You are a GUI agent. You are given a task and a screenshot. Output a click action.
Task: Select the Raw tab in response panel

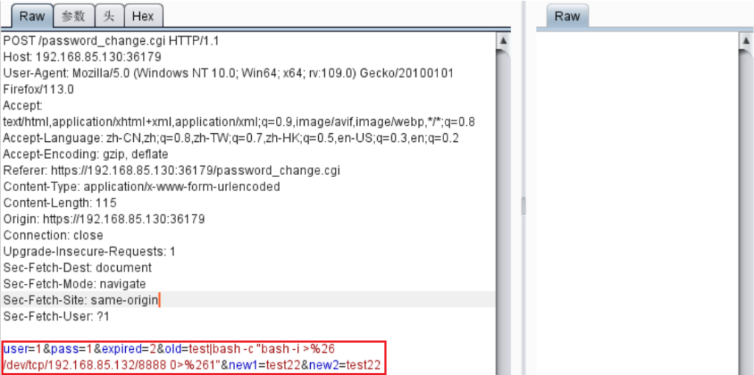pyautogui.click(x=568, y=16)
